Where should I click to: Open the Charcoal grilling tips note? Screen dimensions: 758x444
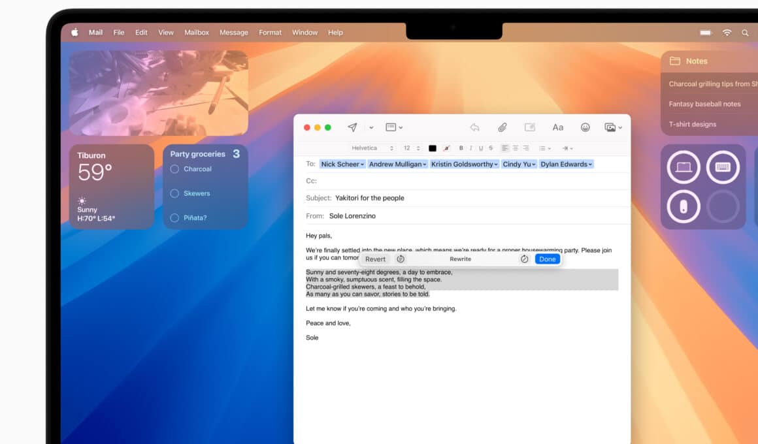[713, 84]
